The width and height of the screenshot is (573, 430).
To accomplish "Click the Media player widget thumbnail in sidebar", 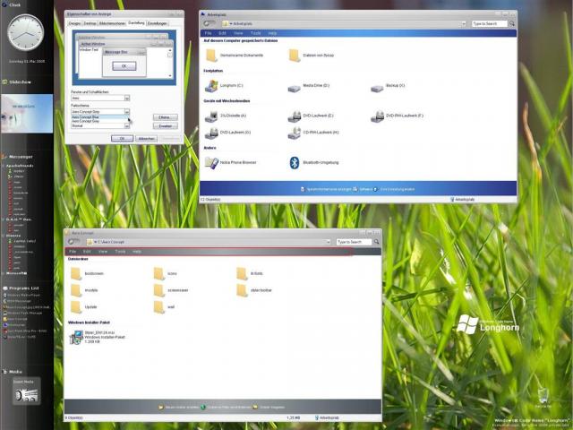I will [x=26, y=391].
